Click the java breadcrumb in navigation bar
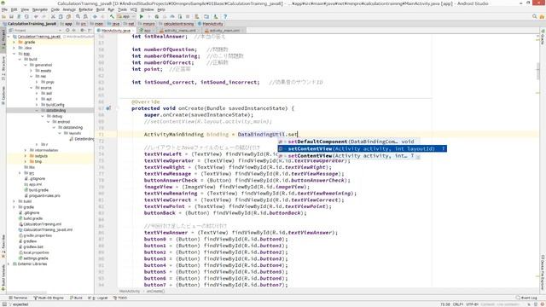Viewport: 546px width, 307px height. pyautogui.click(x=114, y=24)
